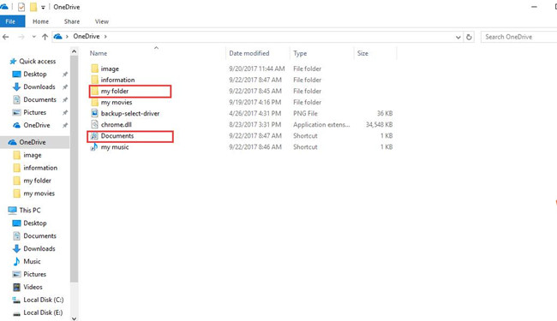
Task: Click the Search OneDrive field
Action: [519, 37]
